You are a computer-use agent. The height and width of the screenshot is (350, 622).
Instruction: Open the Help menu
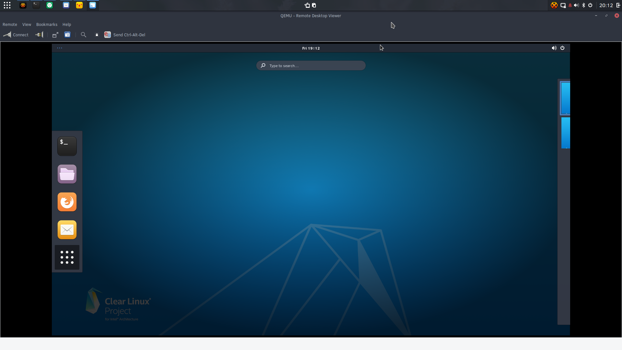click(x=67, y=25)
